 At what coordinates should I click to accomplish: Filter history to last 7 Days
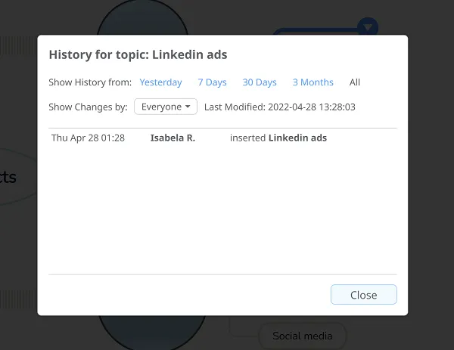click(212, 82)
